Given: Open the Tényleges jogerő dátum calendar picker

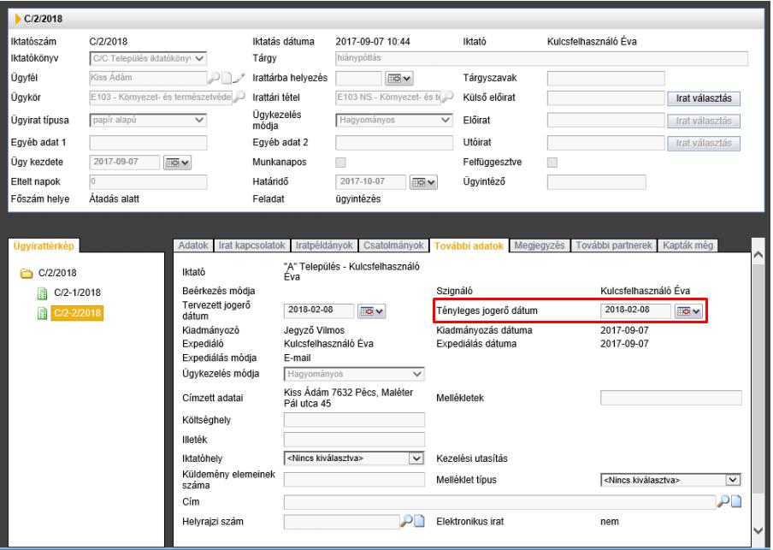Looking at the screenshot, I should [x=688, y=311].
